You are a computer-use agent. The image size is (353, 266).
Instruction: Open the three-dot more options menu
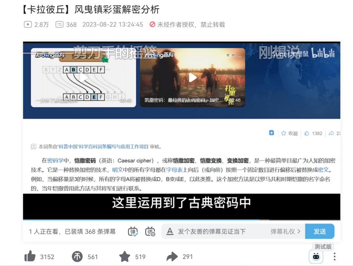coord(334,257)
